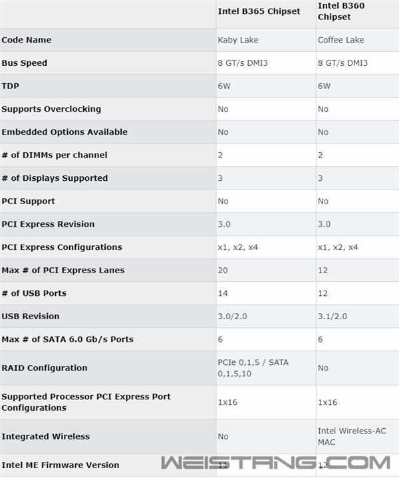Select the USB Revision 3.1/2.0 cell
Viewport: 399px width, 478px height.
[332, 316]
